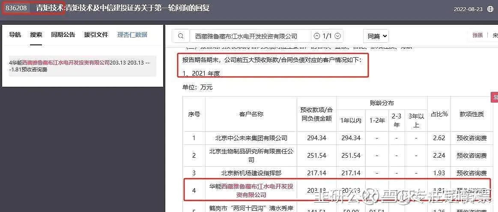Click the red side button at right edge
The height and width of the screenshot is (212, 498).
pyautogui.click(x=495, y=97)
